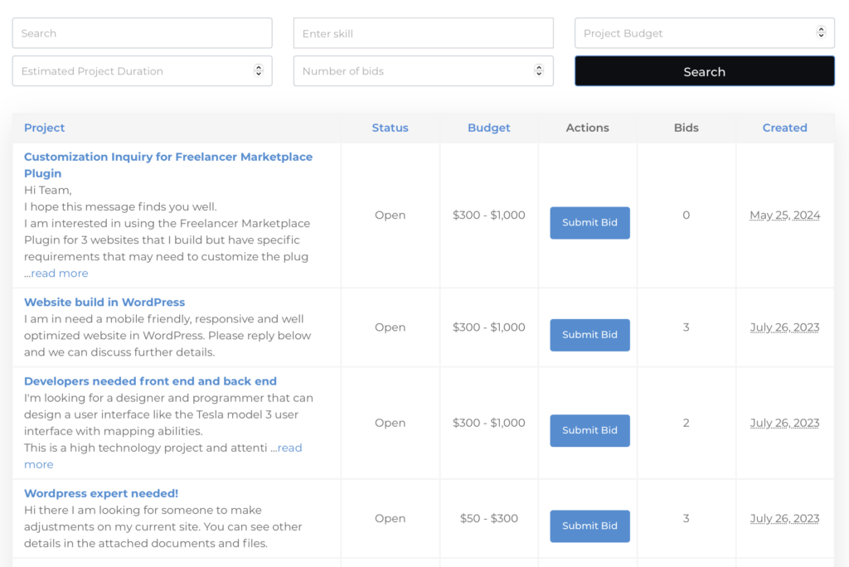Viewport: 849px width, 567px height.
Task: Sort by Created date header
Action: (x=784, y=128)
